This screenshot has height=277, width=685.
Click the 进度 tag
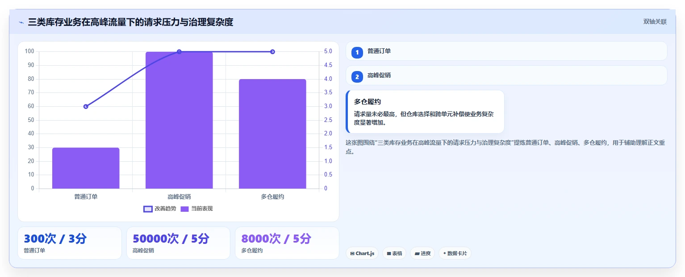422,253
